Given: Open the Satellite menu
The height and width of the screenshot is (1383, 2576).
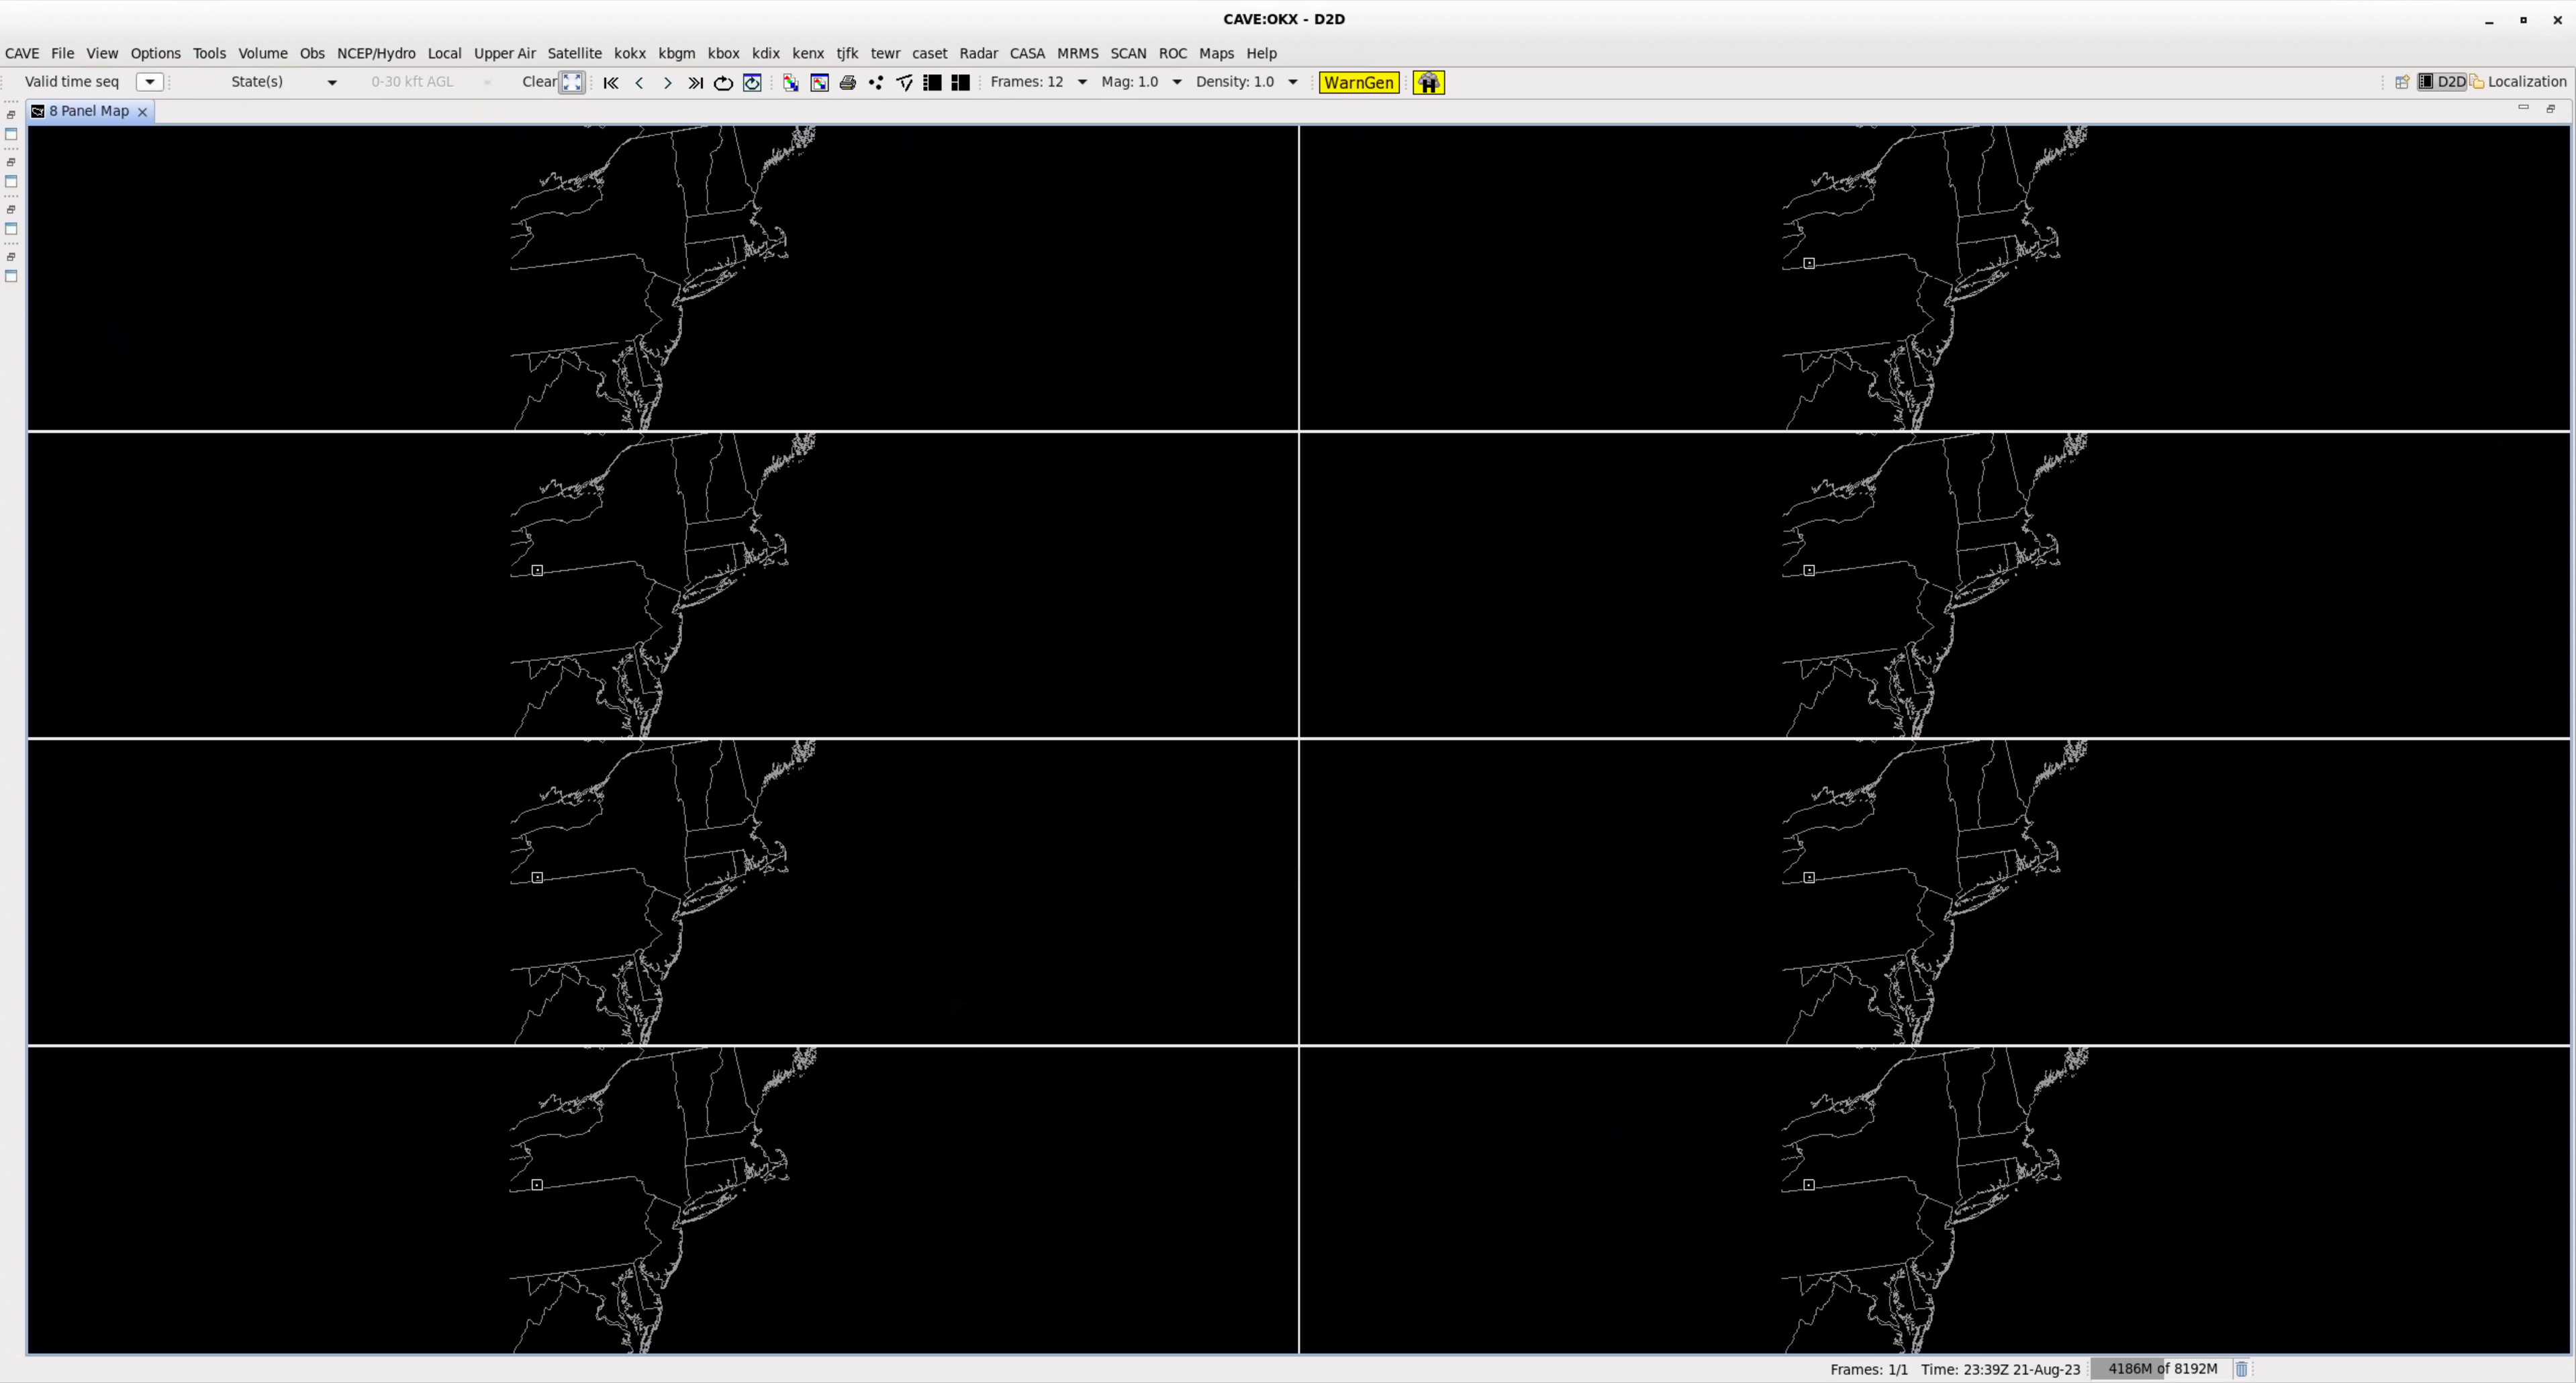Looking at the screenshot, I should (x=574, y=53).
